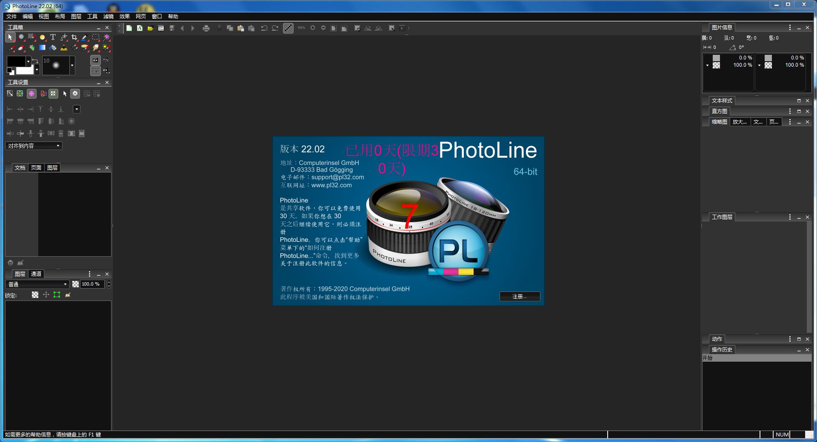Toggle the pink circle option in tool settings
Screen dimensions: 817x442
[x=31, y=93]
